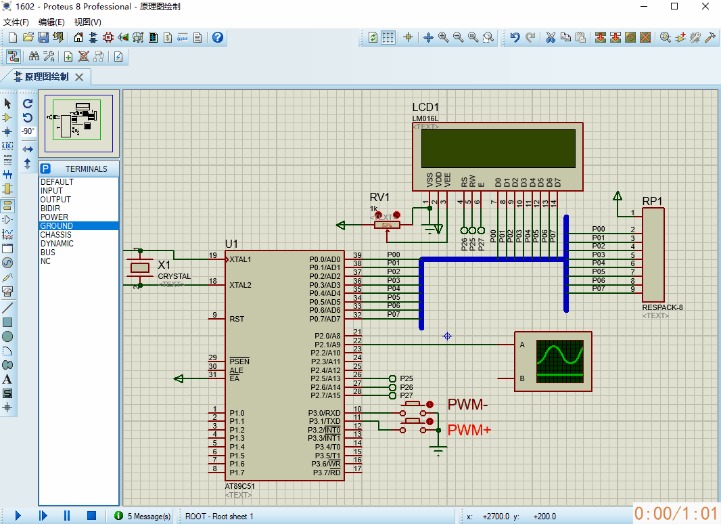Click the Y-mirror vertical flip icon
The width and height of the screenshot is (721, 524).
(x=28, y=164)
